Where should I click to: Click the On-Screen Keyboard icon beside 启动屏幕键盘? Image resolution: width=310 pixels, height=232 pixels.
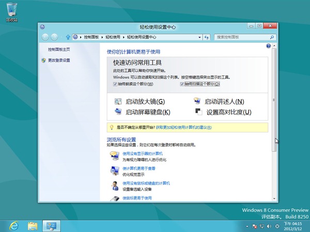(118, 112)
